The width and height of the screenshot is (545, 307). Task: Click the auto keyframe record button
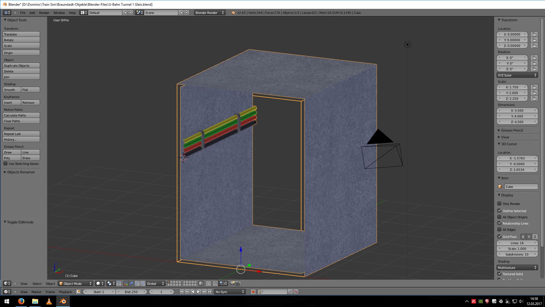(x=253, y=292)
